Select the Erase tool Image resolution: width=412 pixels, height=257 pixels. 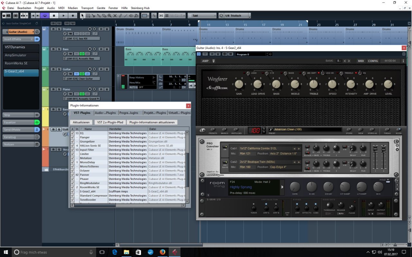(x=104, y=15)
